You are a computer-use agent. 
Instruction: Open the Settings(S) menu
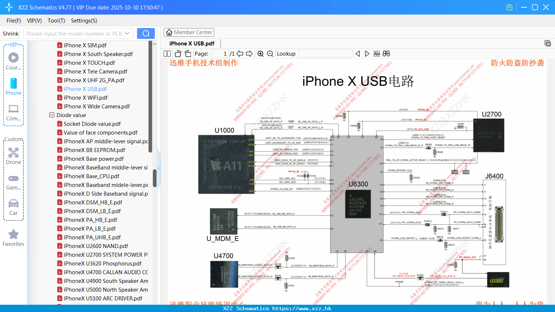[84, 21]
